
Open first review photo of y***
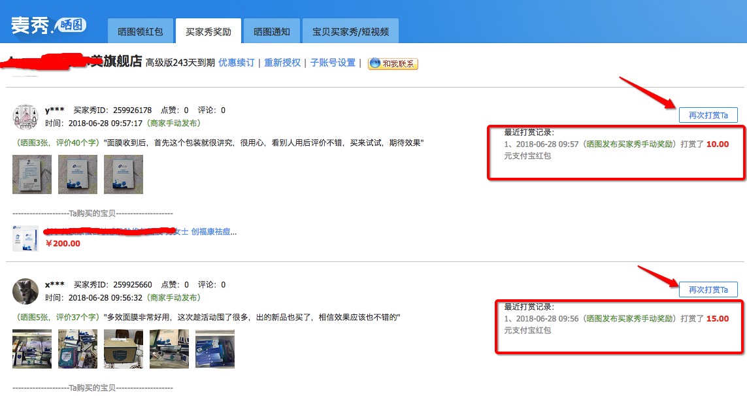coord(32,174)
